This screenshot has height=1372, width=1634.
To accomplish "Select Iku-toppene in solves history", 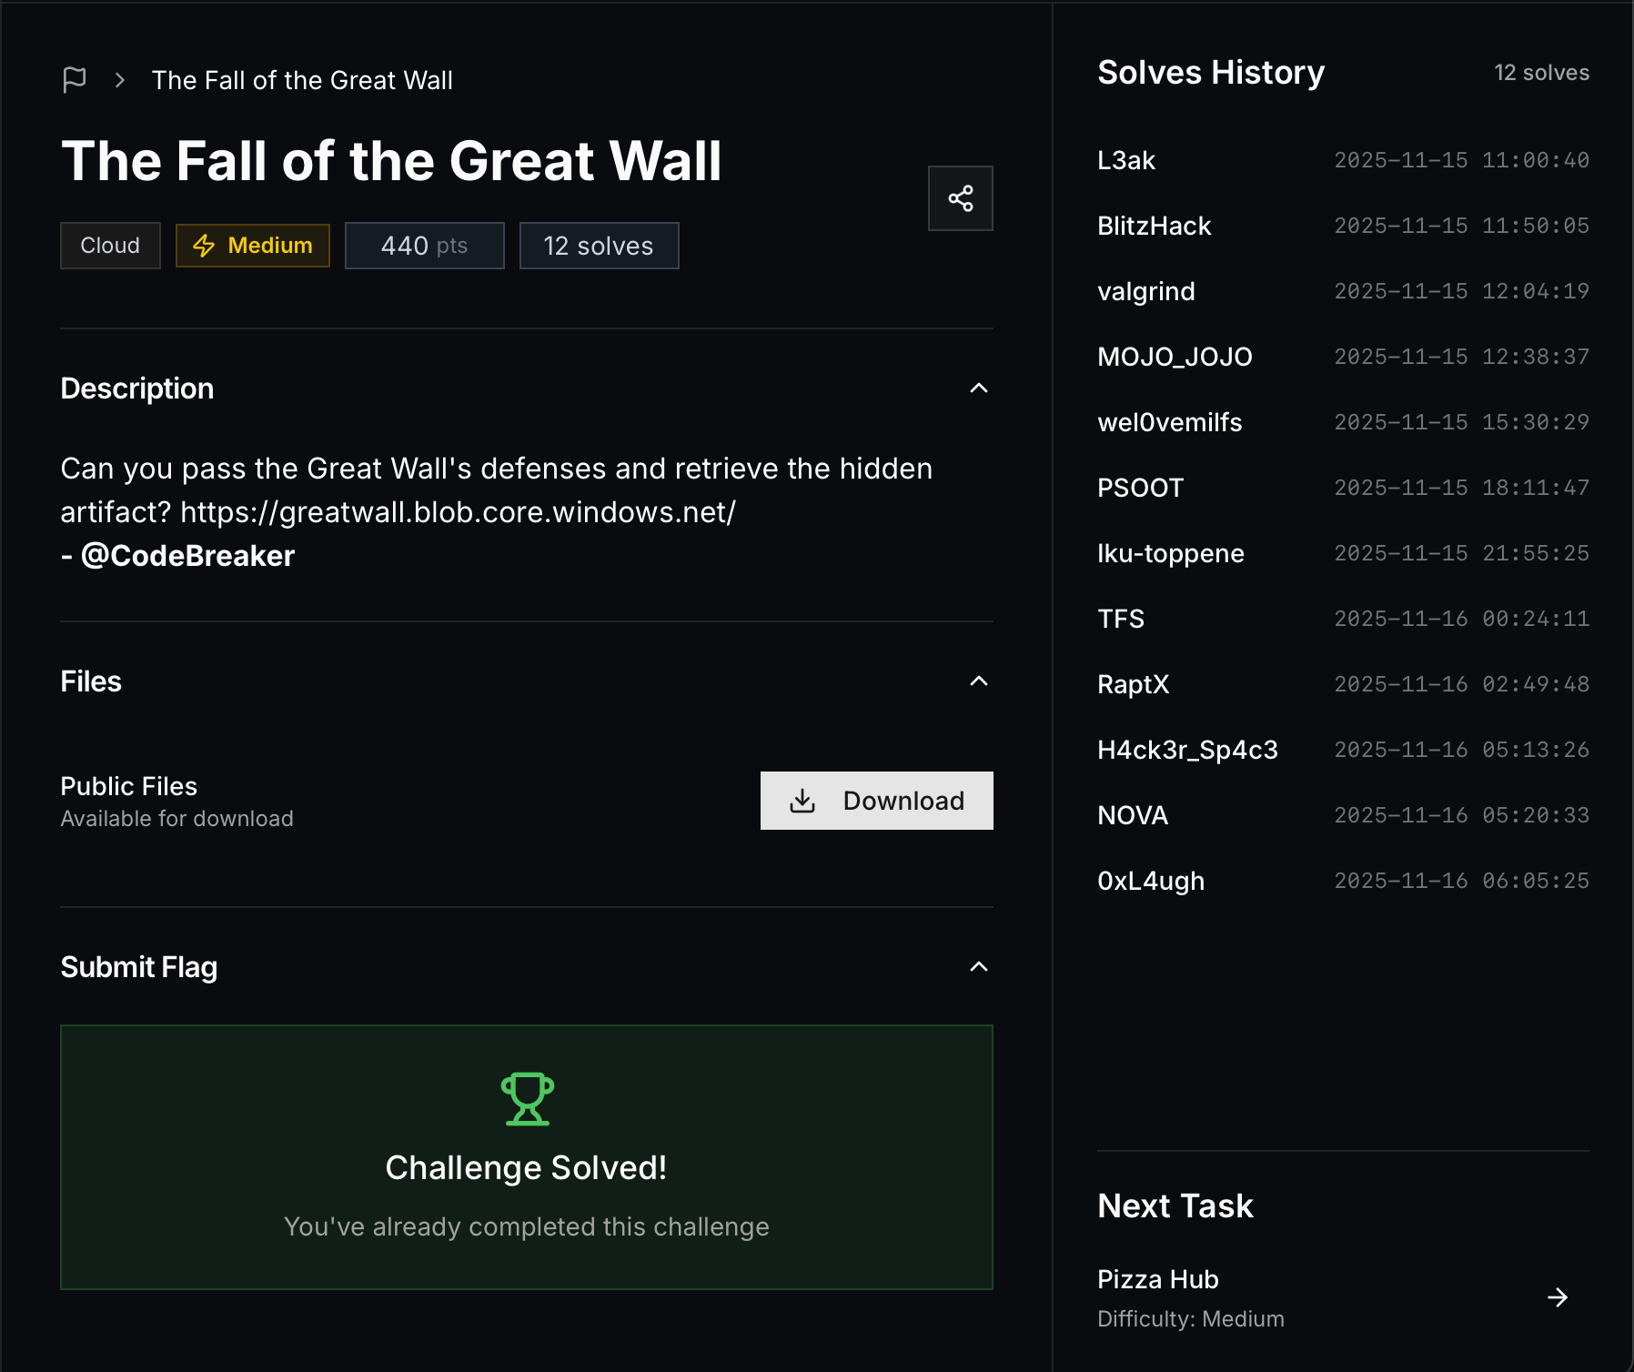I will 1171,553.
